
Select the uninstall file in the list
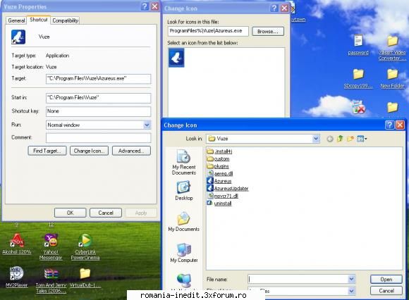pyautogui.click(x=219, y=203)
